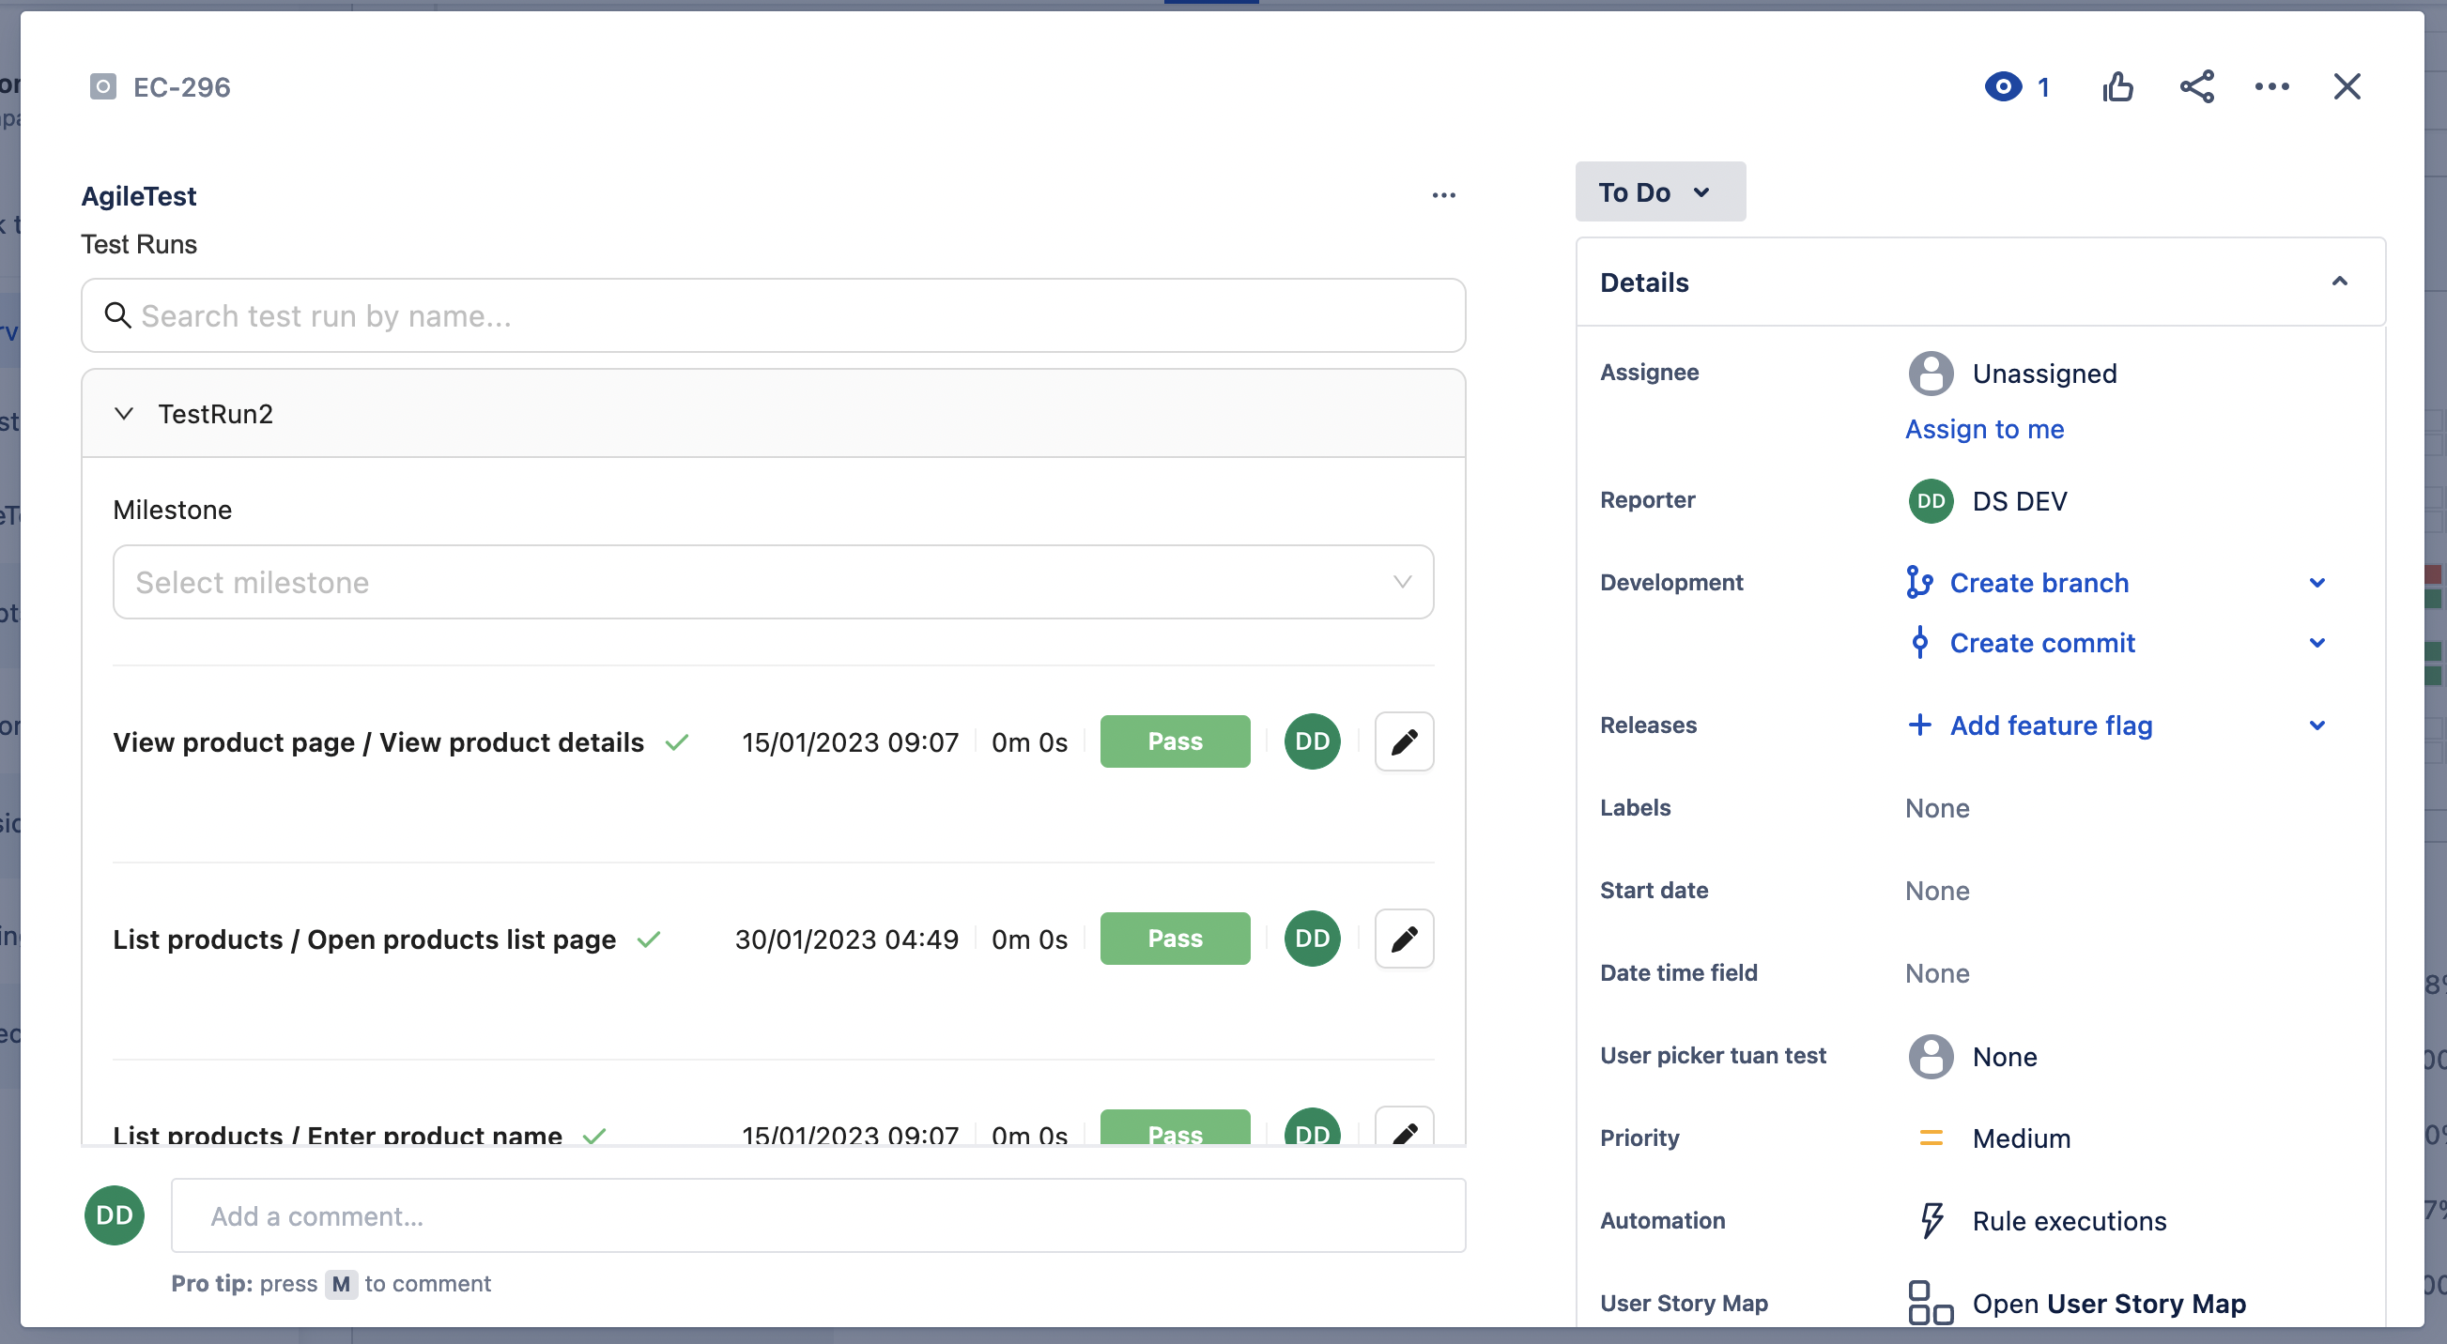The image size is (2447, 1344).
Task: Click the DS DEV reporter avatar
Action: [1931, 501]
